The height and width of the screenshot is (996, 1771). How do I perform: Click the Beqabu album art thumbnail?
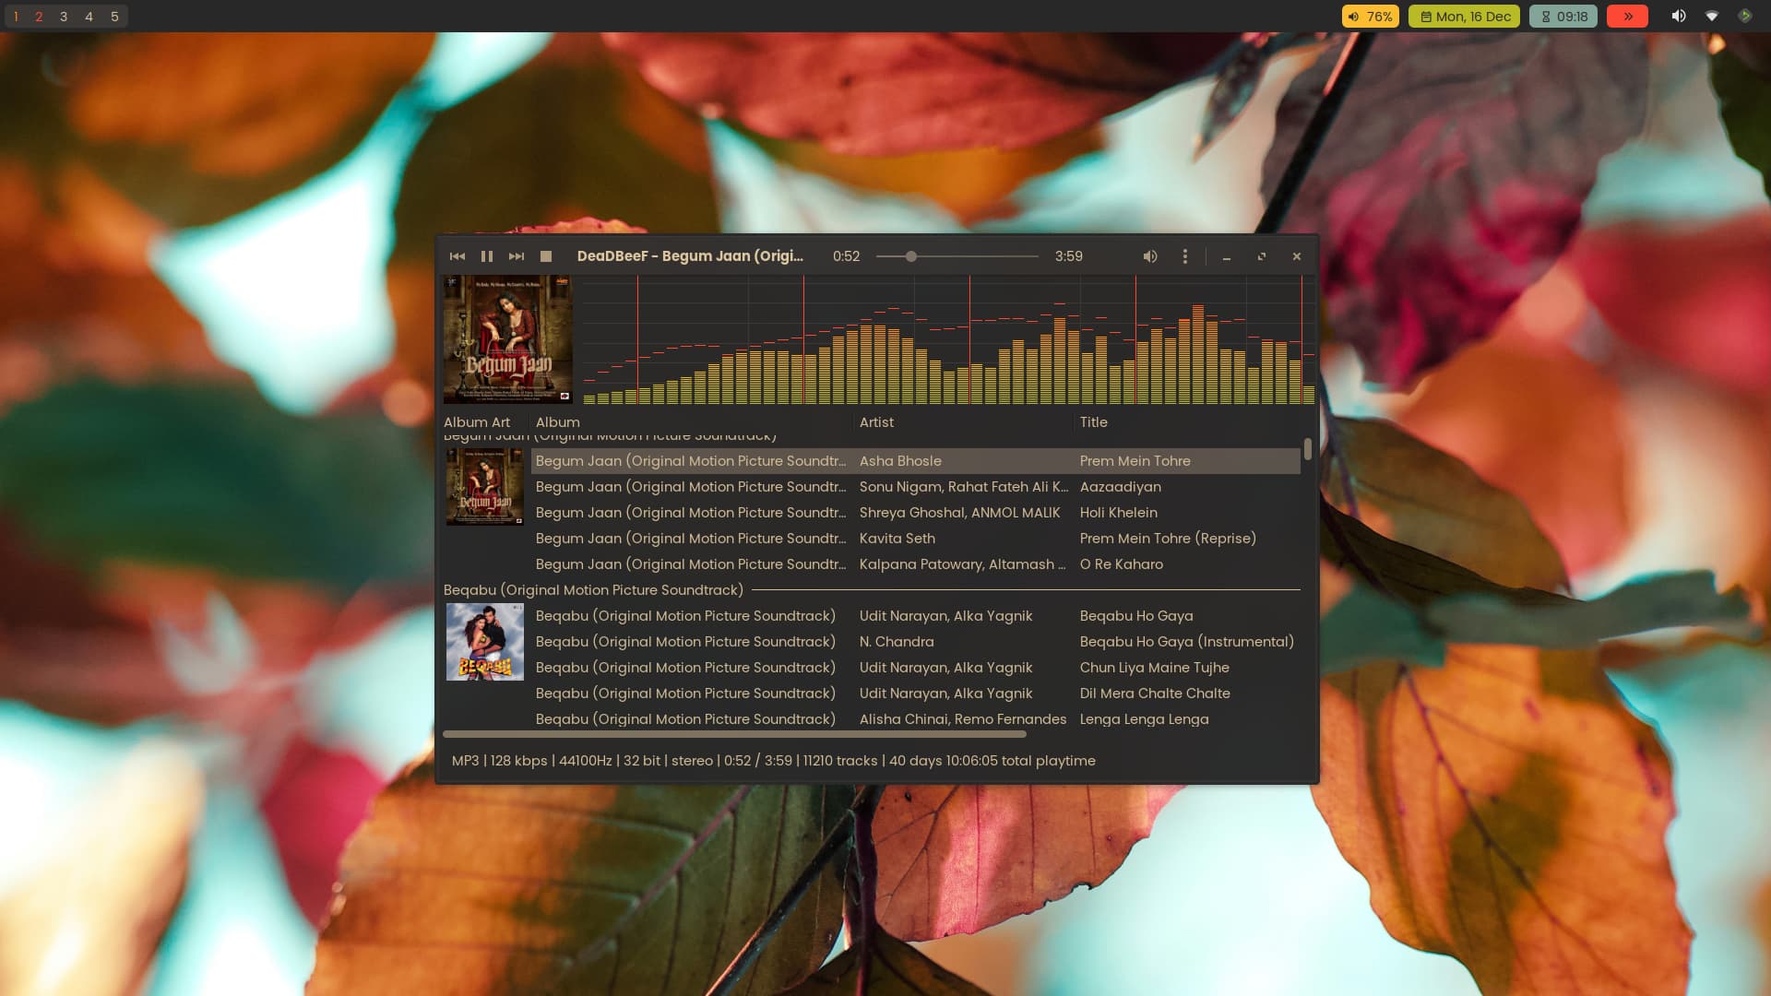point(485,642)
